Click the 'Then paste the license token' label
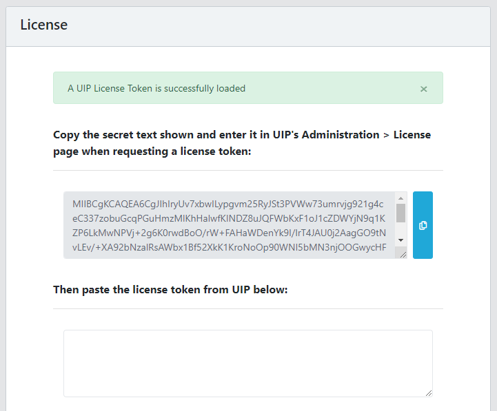The width and height of the screenshot is (497, 411). (x=170, y=289)
